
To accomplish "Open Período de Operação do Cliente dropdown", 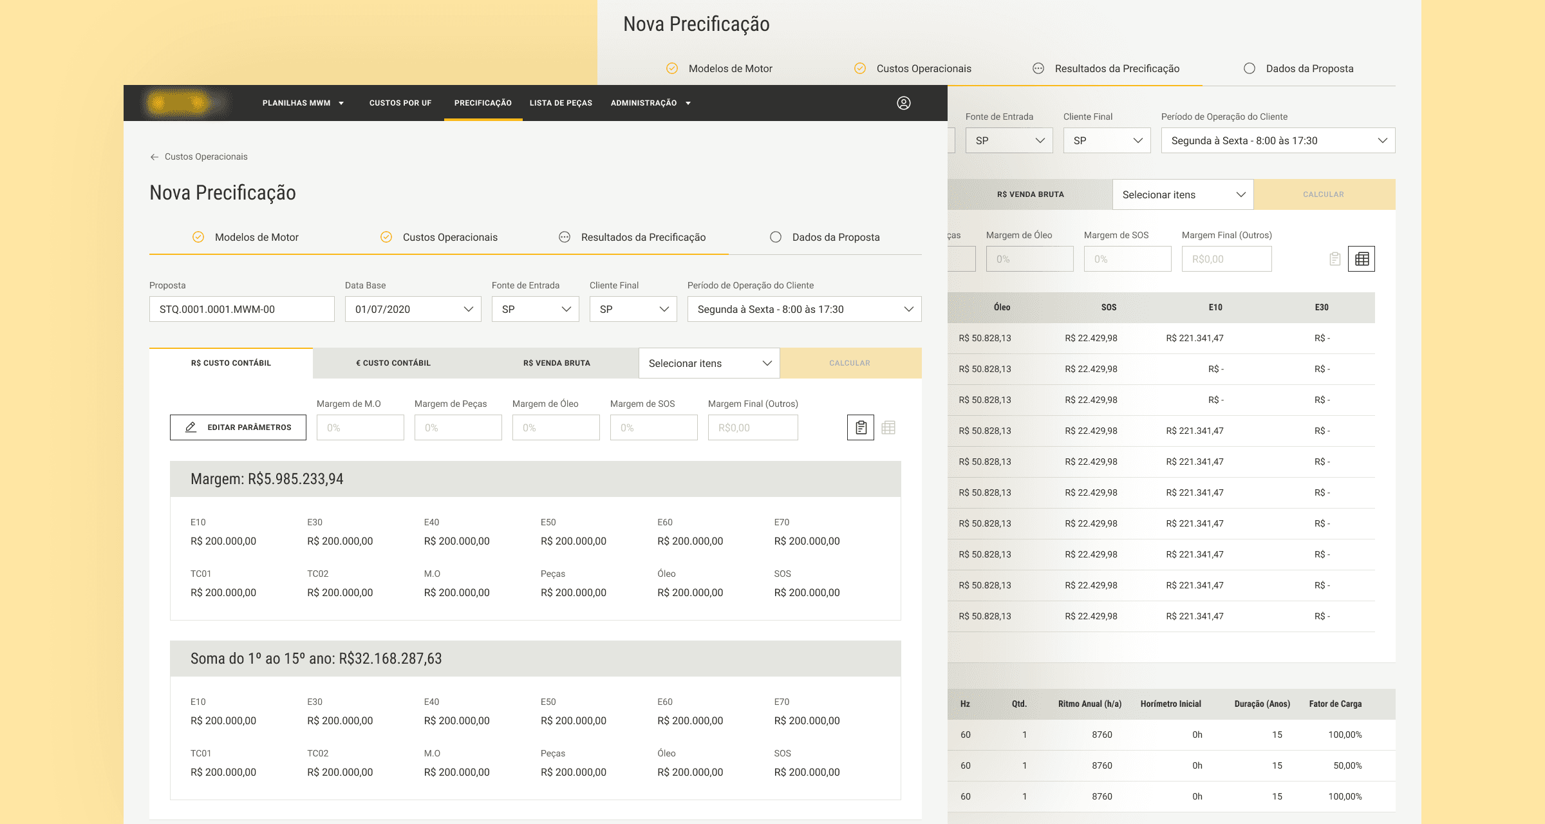I will 804,309.
